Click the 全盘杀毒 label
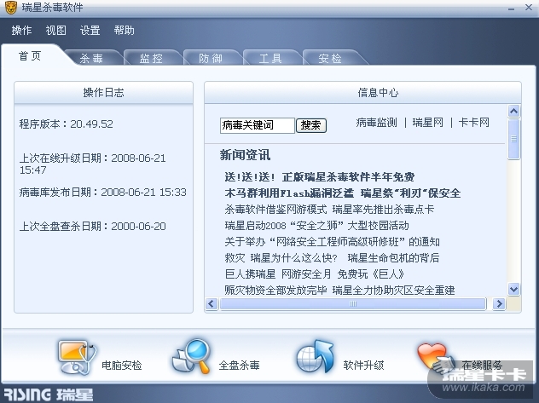The image size is (539, 403). click(240, 366)
